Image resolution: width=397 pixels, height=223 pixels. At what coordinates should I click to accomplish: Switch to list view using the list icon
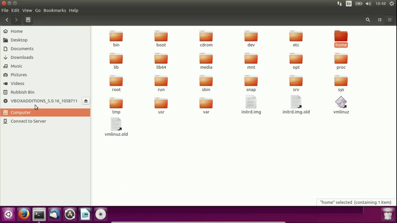380,20
